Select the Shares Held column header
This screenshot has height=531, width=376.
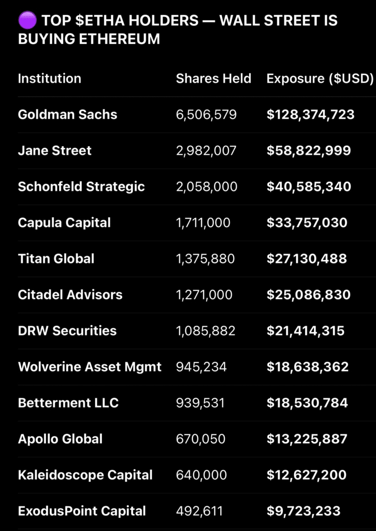(x=213, y=79)
